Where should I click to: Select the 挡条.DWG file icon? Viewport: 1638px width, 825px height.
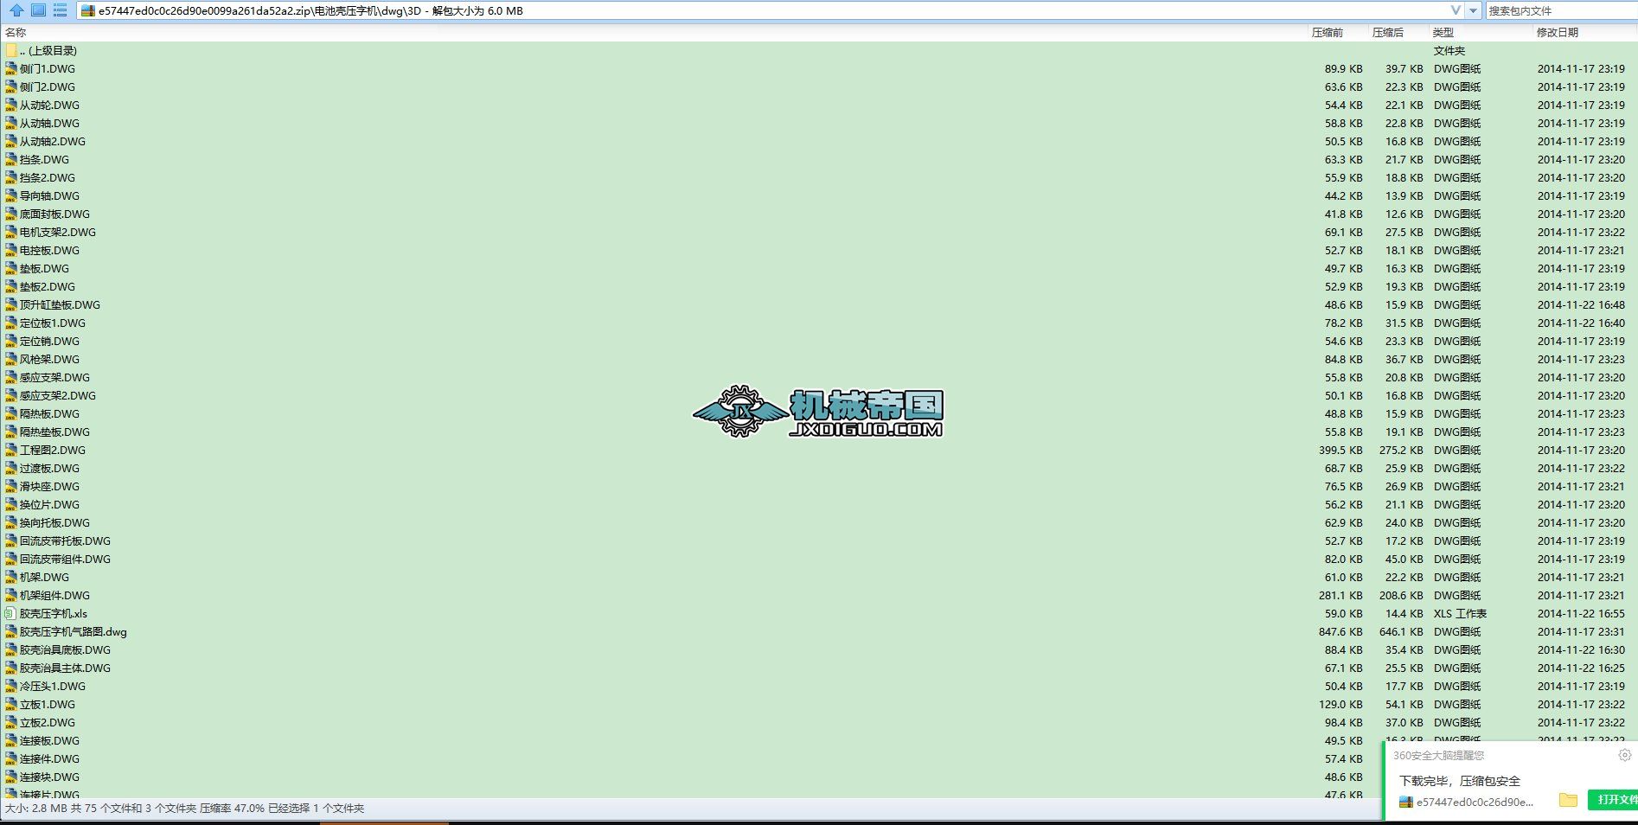[x=10, y=159]
